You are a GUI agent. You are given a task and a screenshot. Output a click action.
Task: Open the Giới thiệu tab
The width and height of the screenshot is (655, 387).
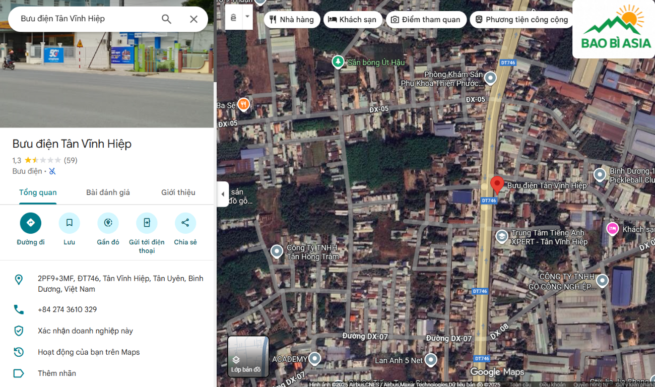click(178, 192)
